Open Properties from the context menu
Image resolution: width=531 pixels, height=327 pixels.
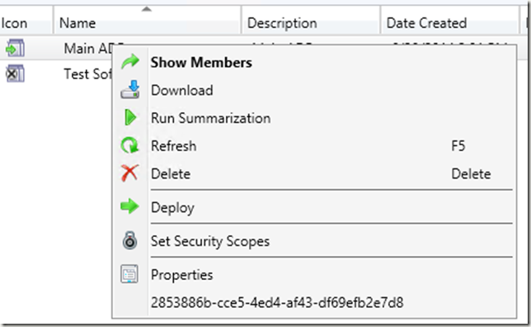(182, 275)
